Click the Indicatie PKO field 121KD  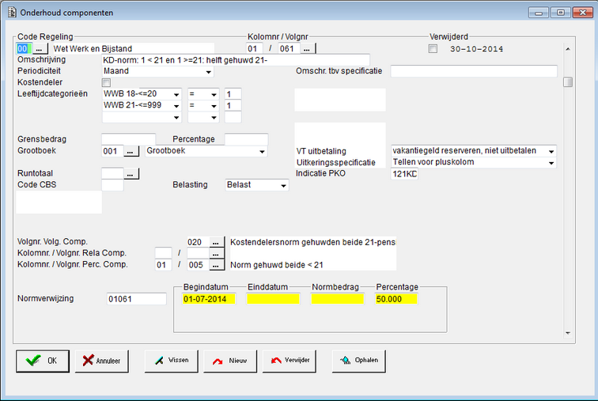point(404,174)
